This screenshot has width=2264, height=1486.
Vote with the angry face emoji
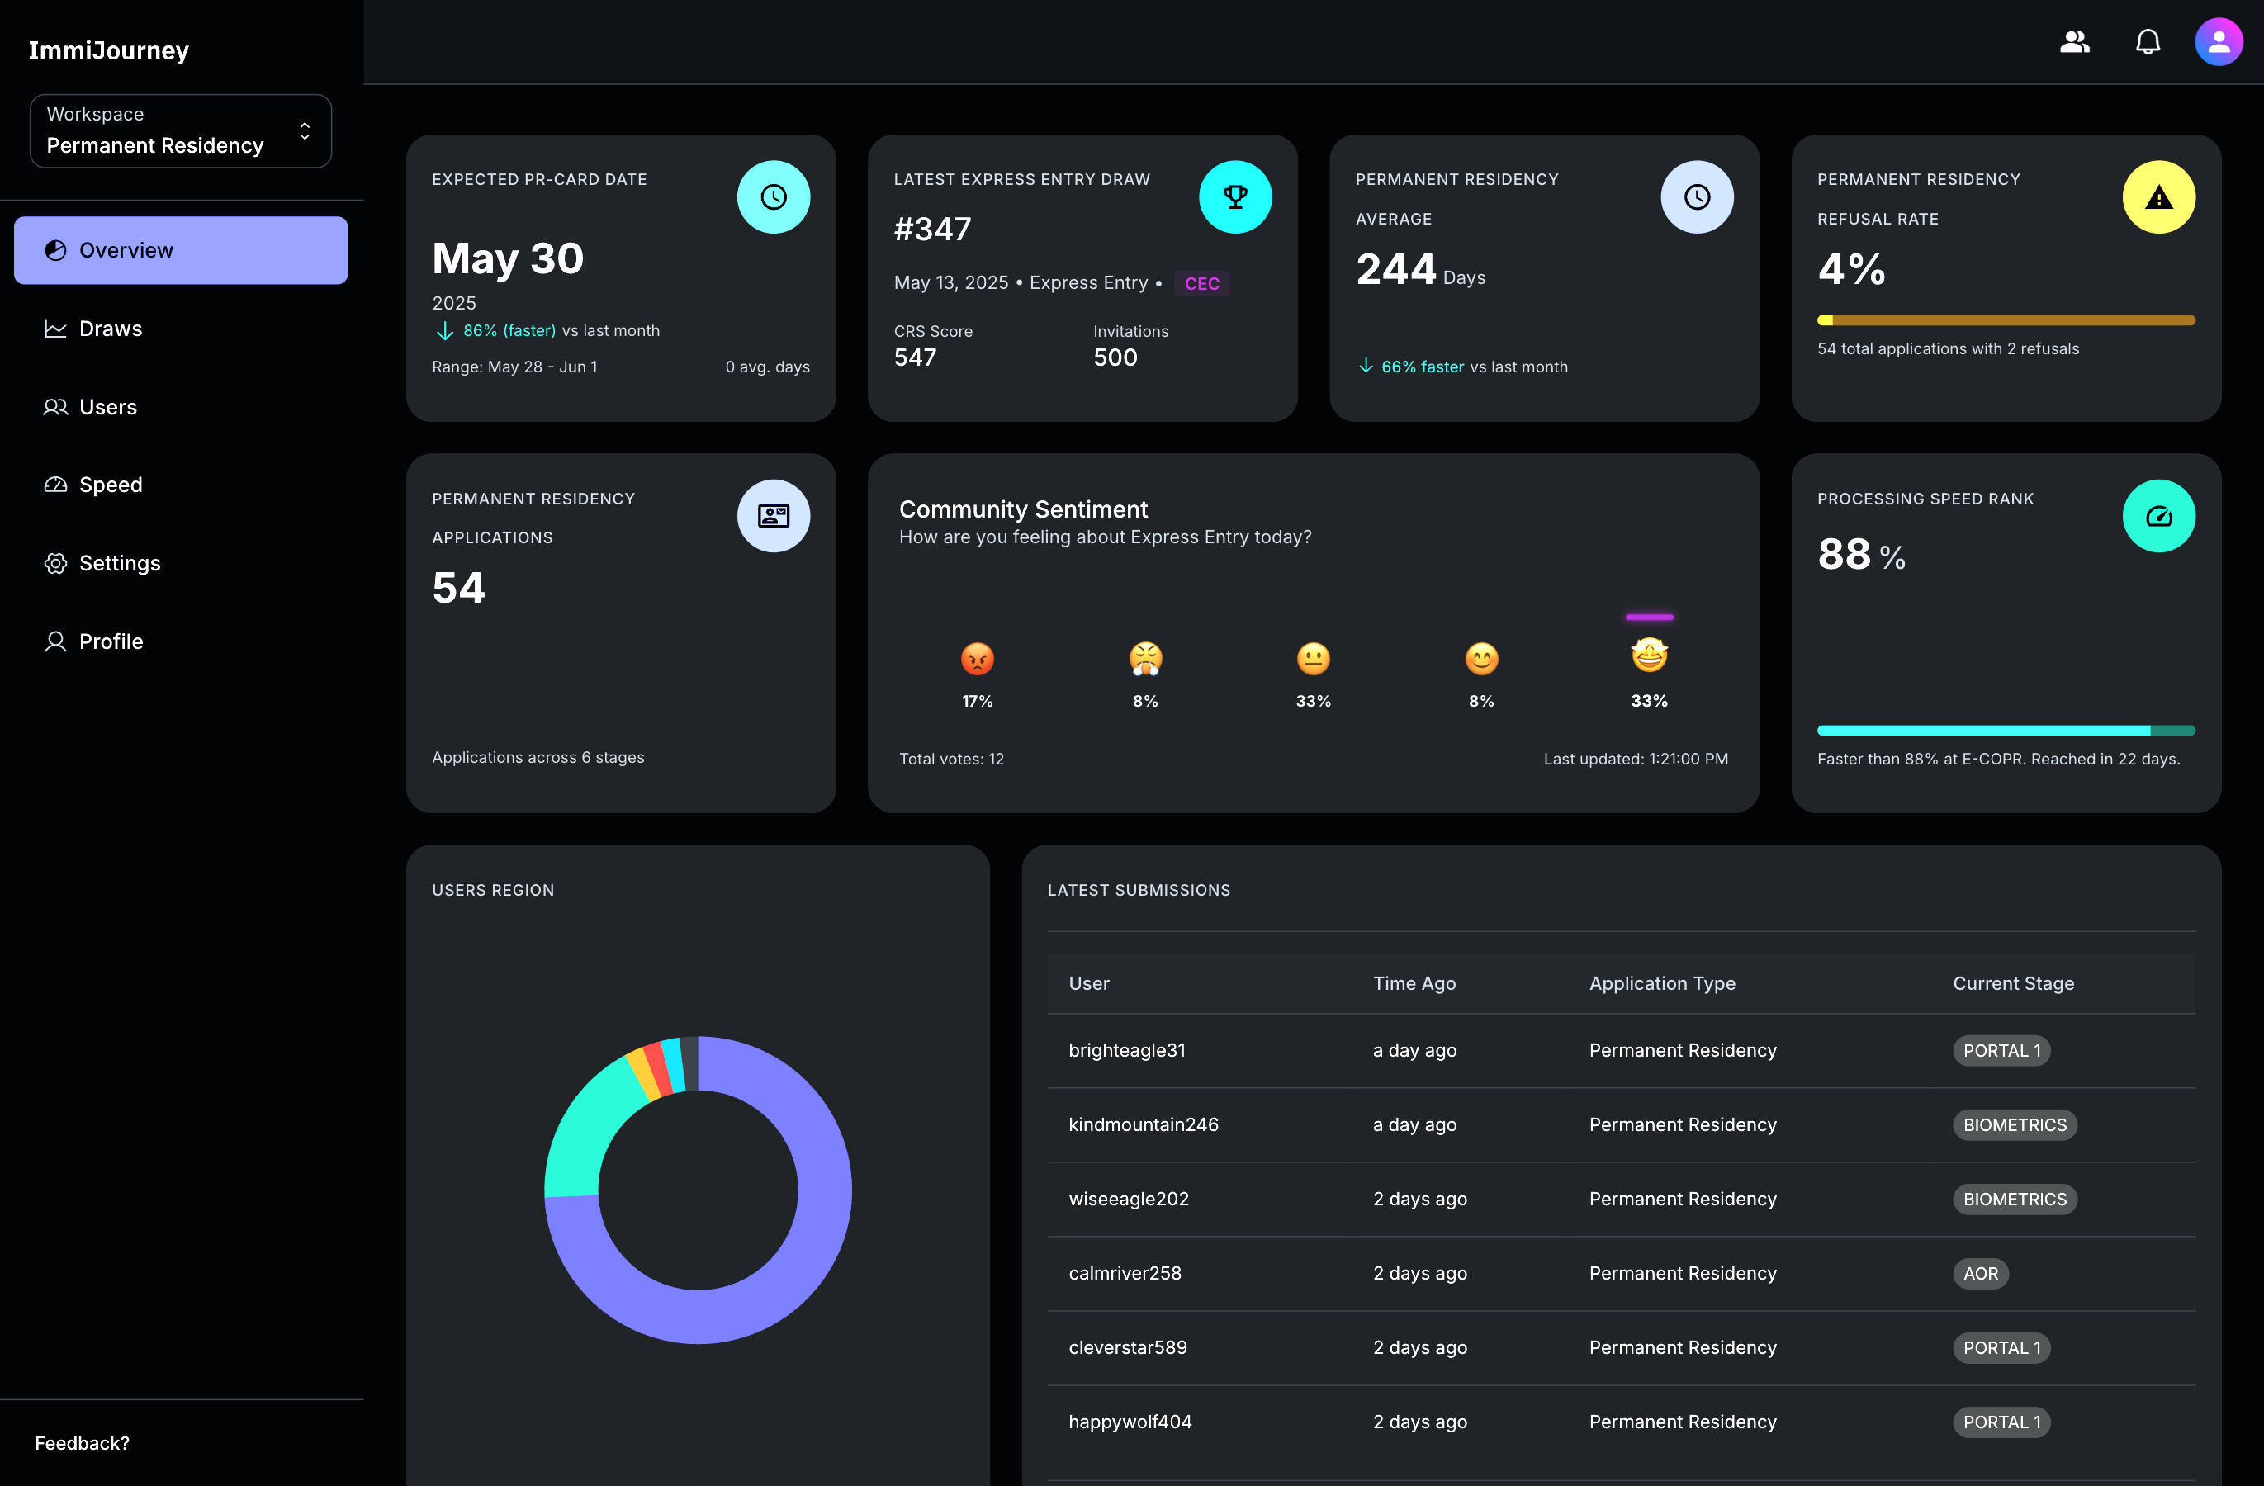pyautogui.click(x=978, y=660)
